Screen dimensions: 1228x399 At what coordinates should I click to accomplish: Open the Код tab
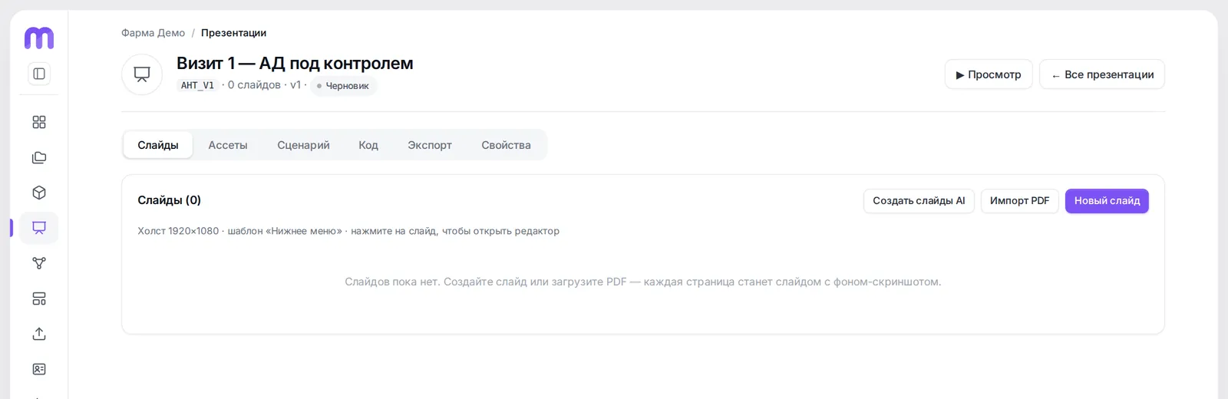click(368, 145)
